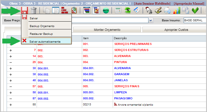Click the Descrição column header
This screenshot has height=112, width=207.
[159, 38]
